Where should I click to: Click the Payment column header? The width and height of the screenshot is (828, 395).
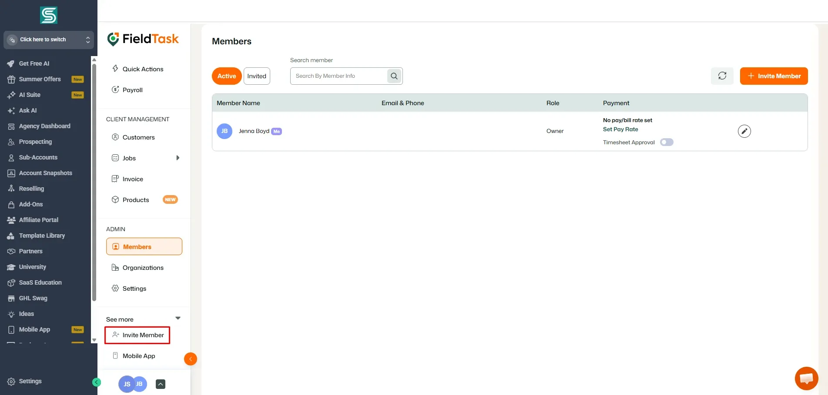(616, 103)
